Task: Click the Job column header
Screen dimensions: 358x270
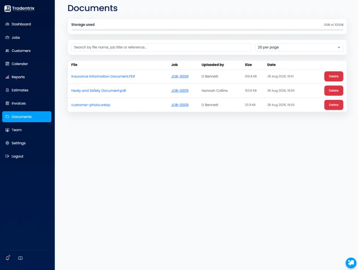Action: (174, 65)
